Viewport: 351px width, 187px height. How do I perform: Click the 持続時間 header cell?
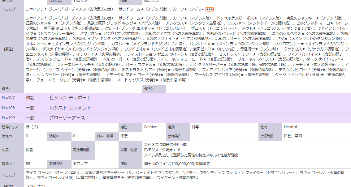(x=270, y=136)
